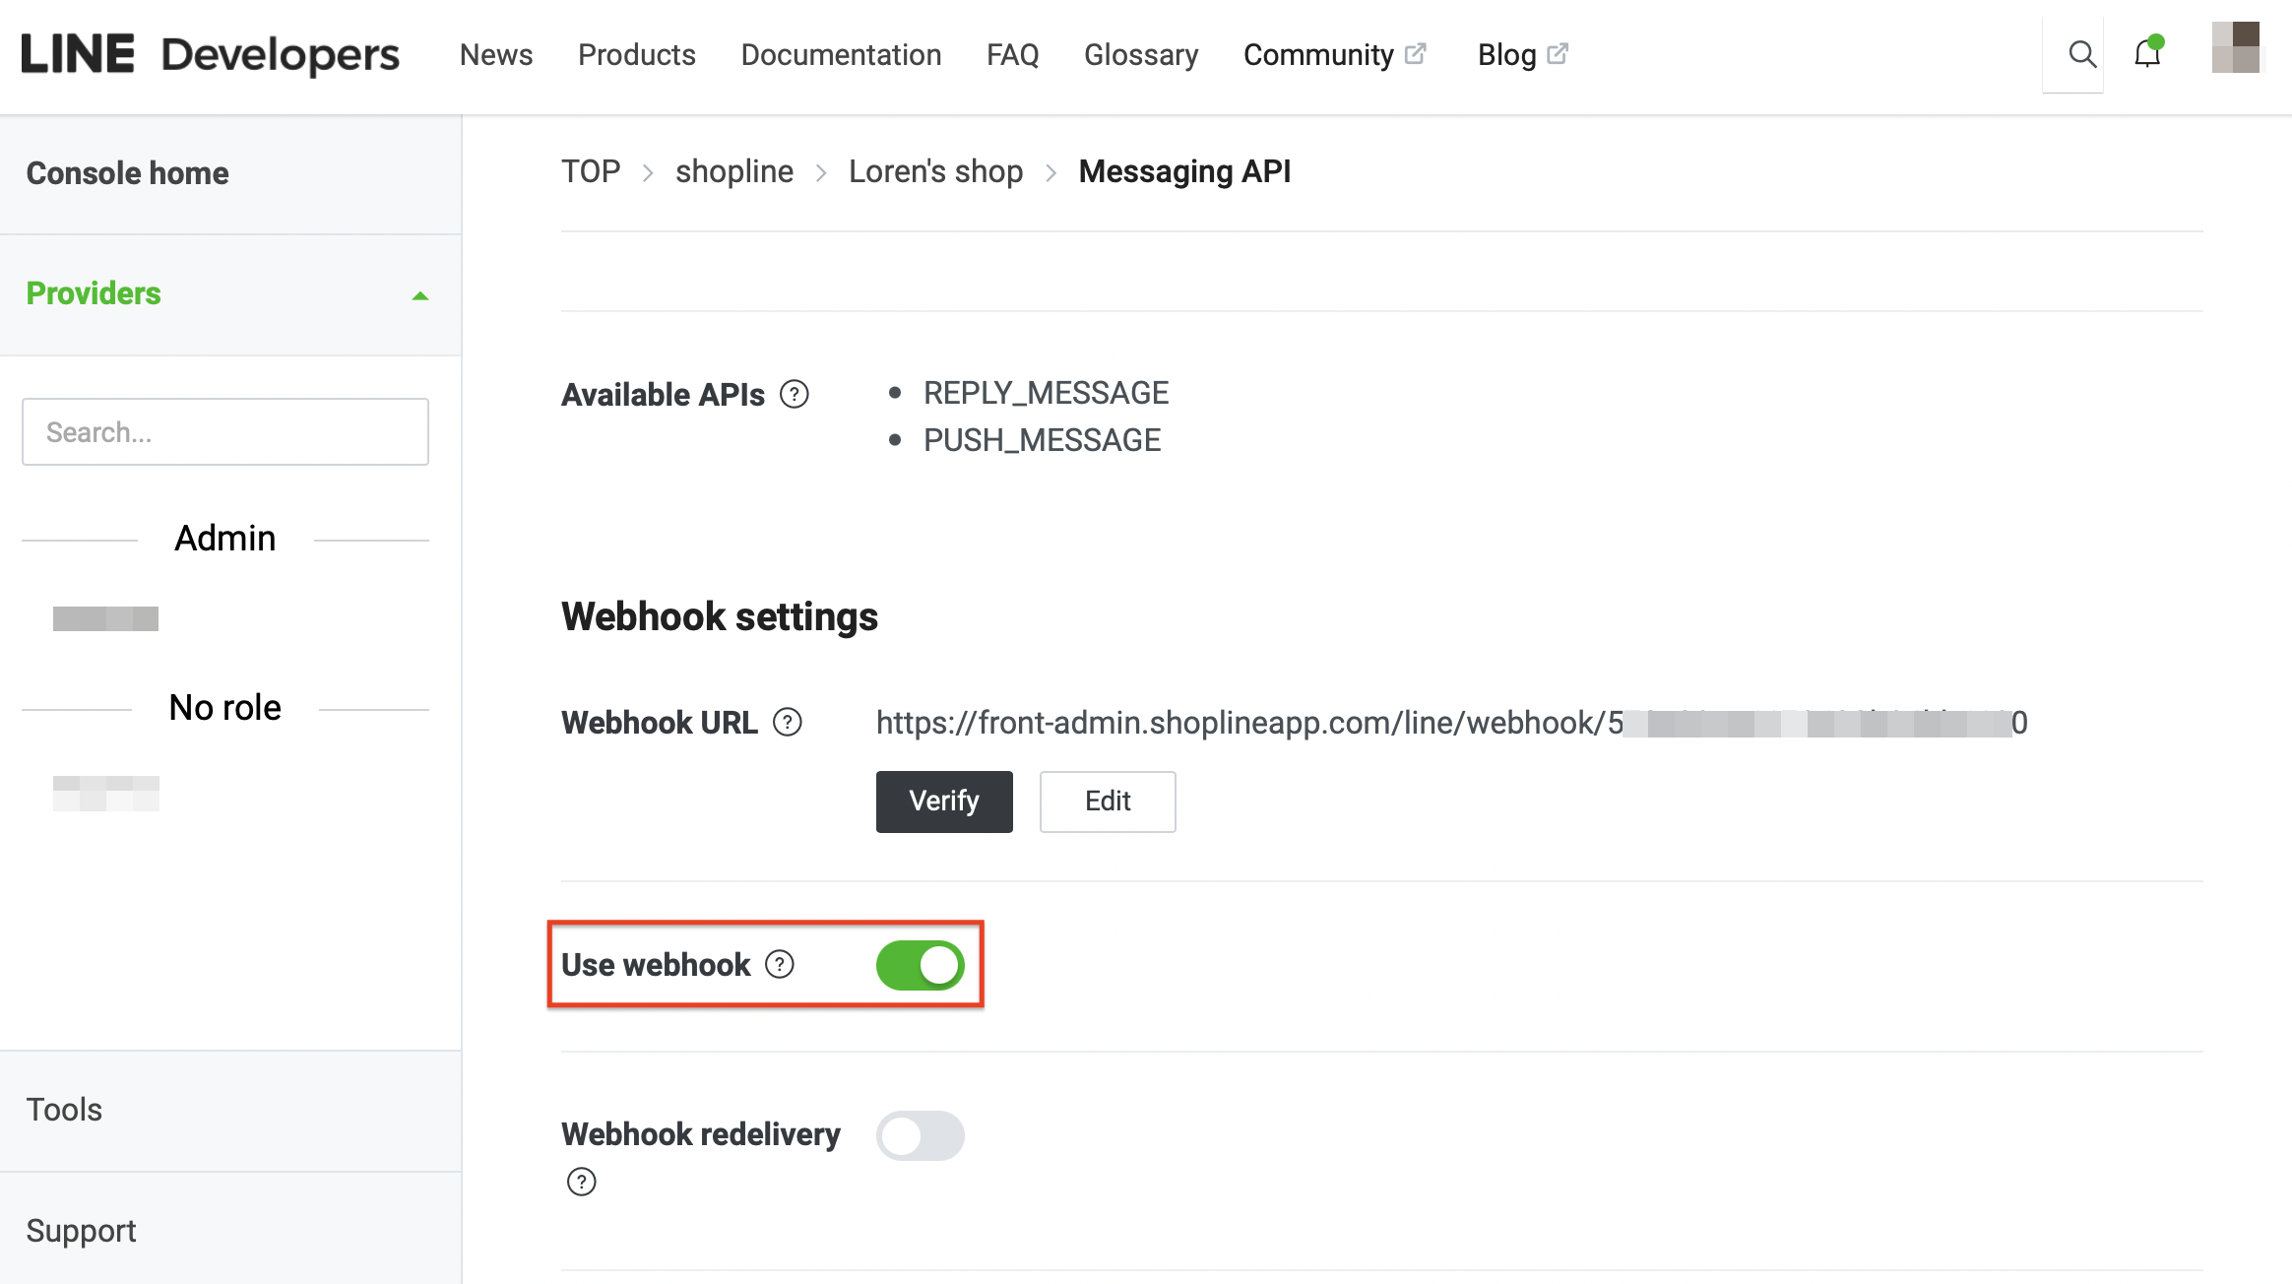The image size is (2292, 1284).
Task: Go to shopline in the breadcrumb
Action: coord(733,171)
